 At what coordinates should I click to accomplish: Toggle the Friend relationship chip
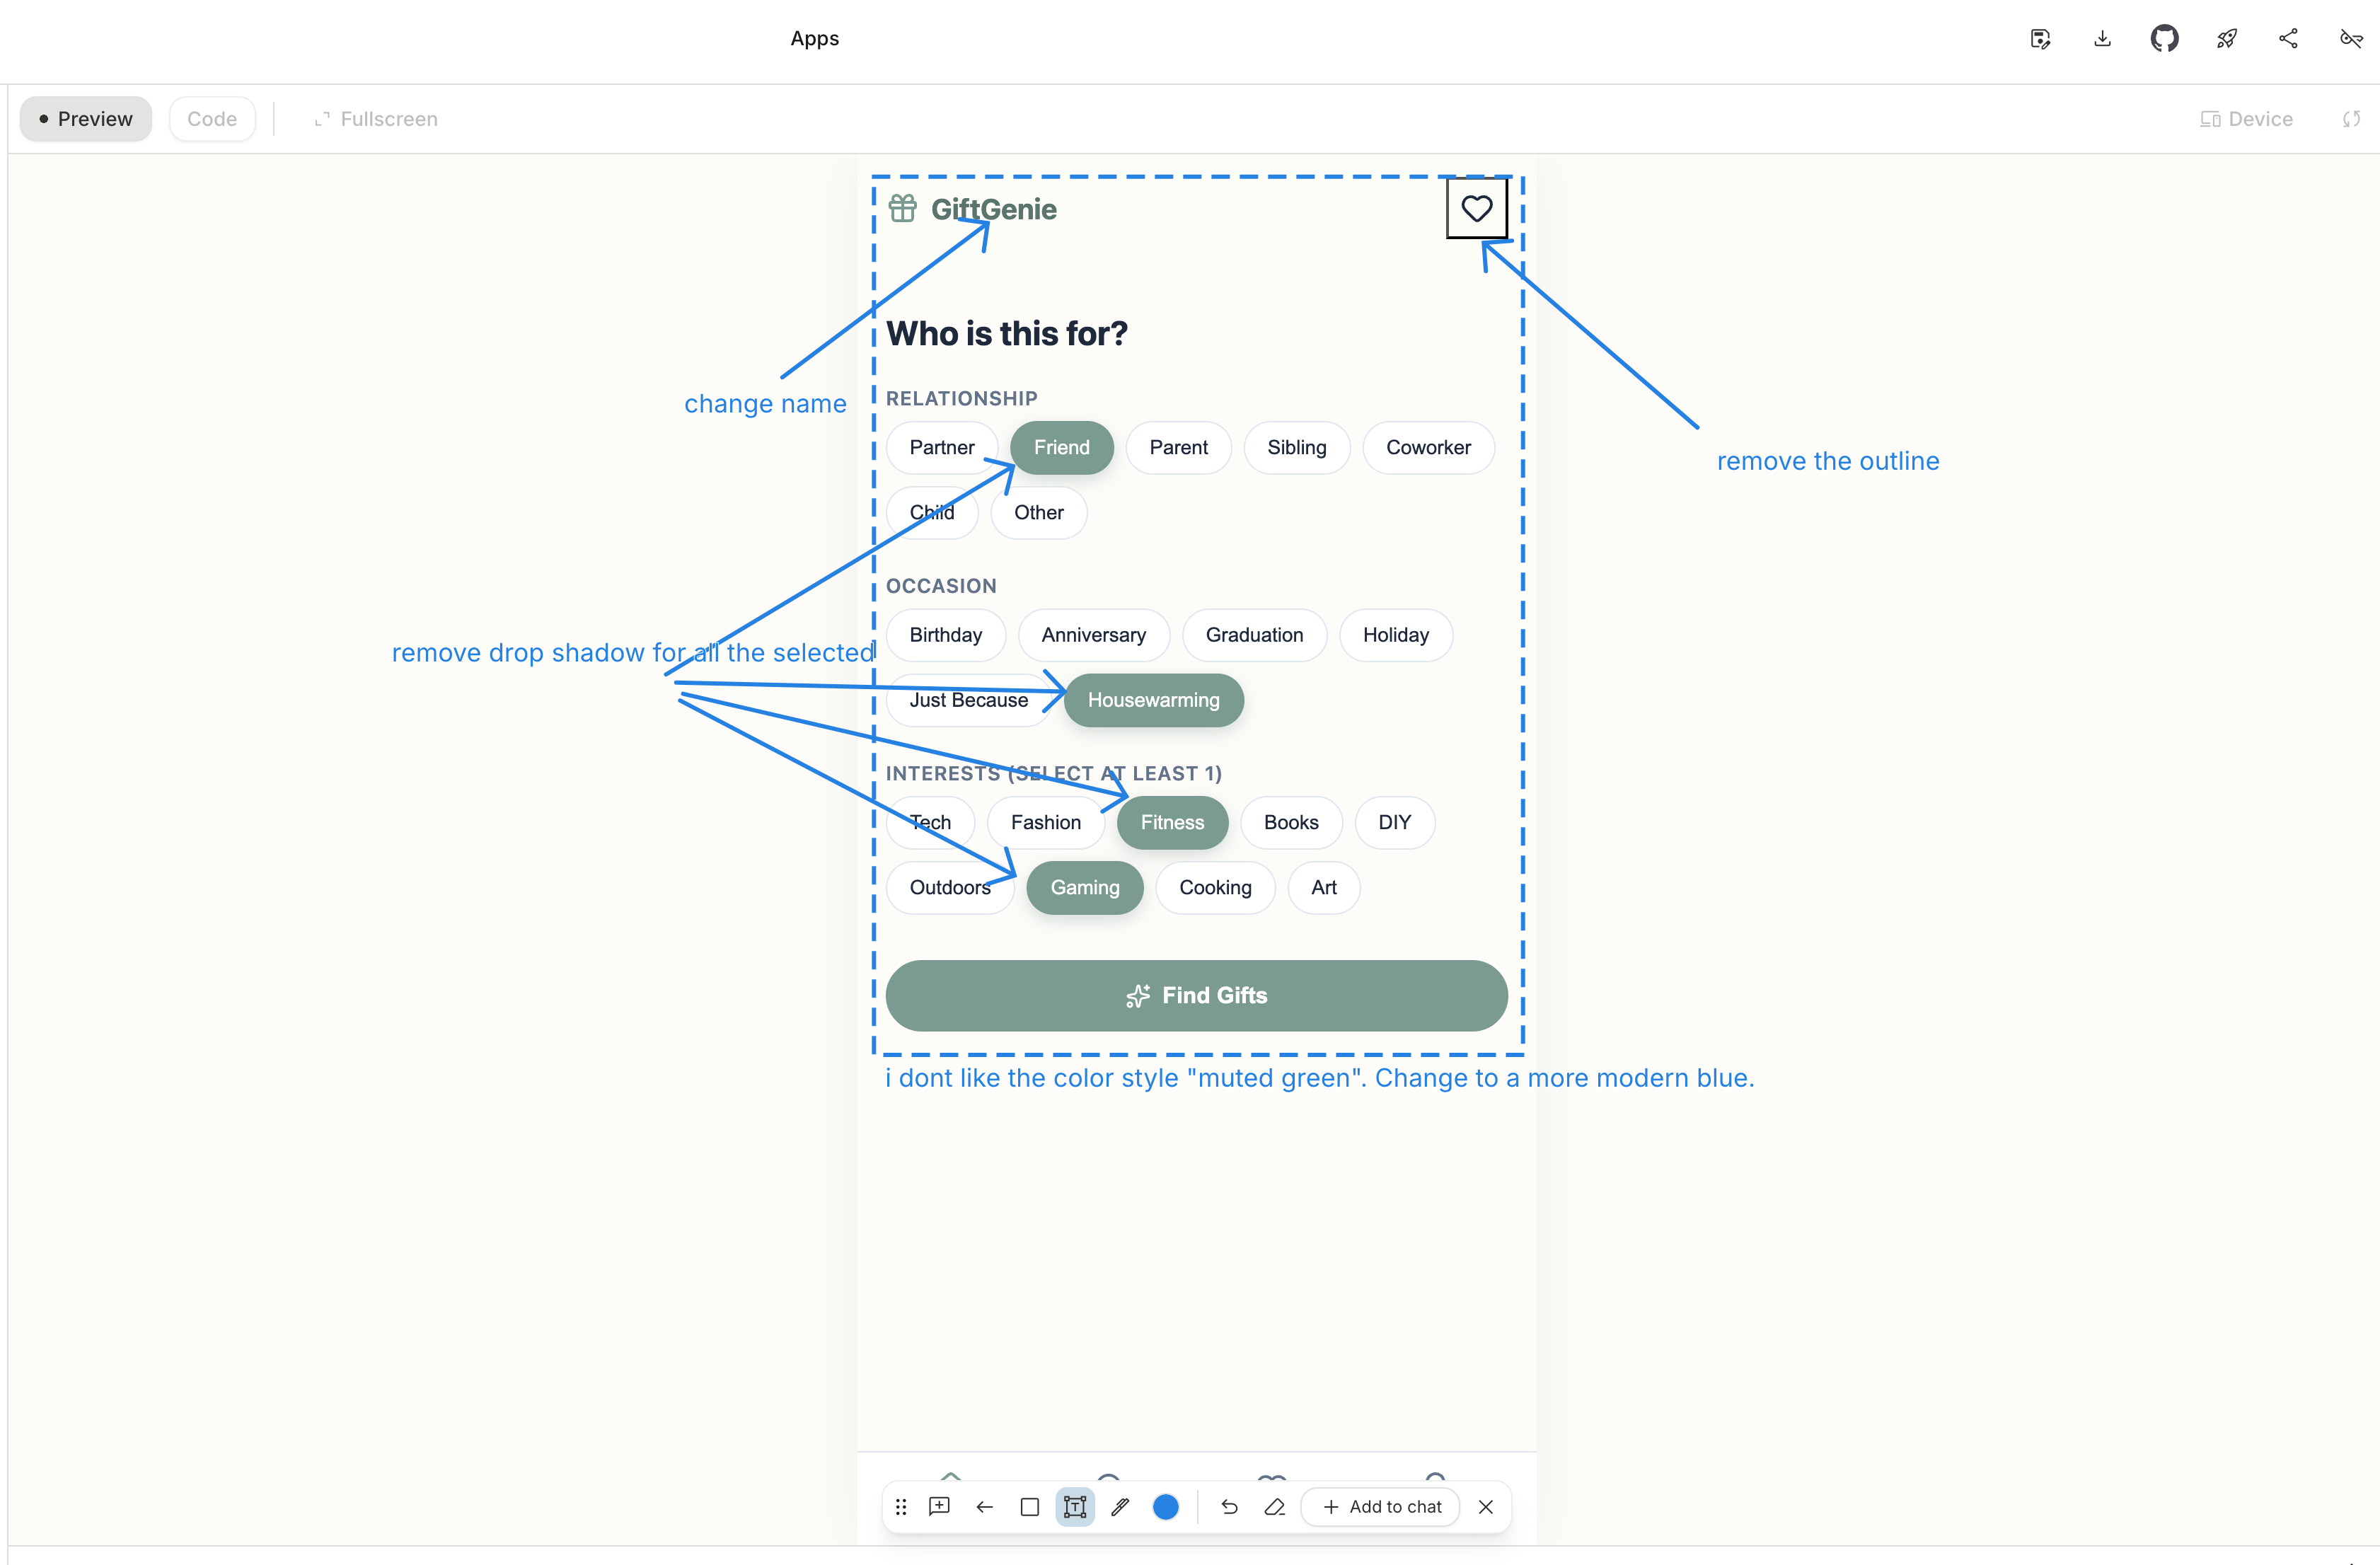(x=1061, y=447)
